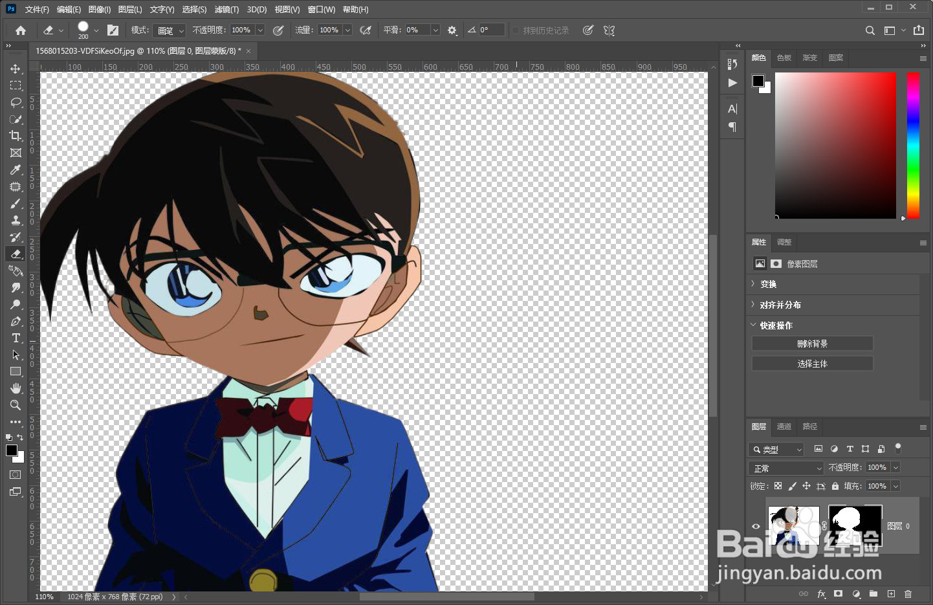Image resolution: width=933 pixels, height=605 pixels.
Task: Select the Rectangle shape tool
Action: pyautogui.click(x=16, y=371)
